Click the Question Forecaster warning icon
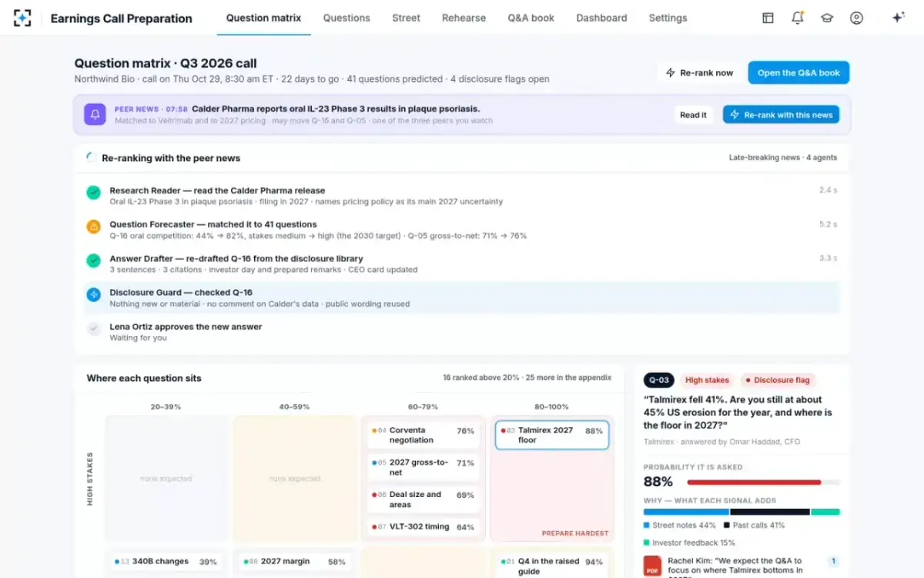 [x=93, y=227]
